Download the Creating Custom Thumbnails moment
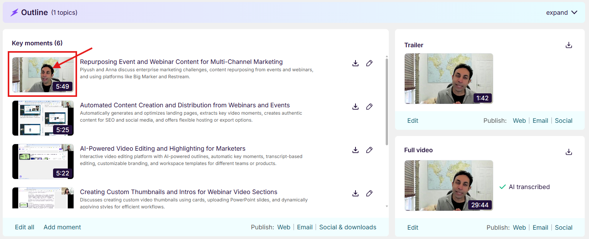The image size is (589, 239). 355,193
